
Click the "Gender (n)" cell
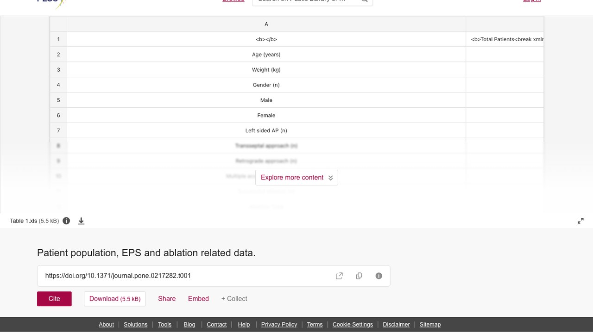click(x=266, y=85)
